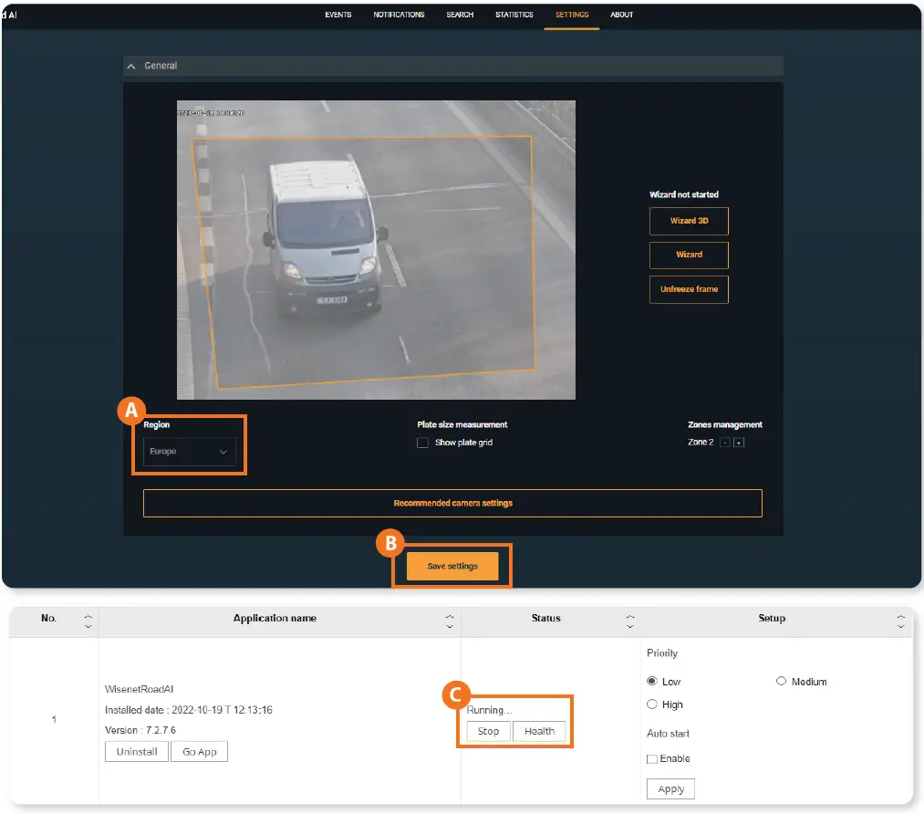Click the Unfreeze frame button
This screenshot has width=924, height=814.
click(x=689, y=289)
